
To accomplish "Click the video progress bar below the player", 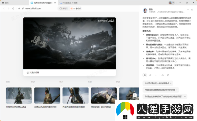I will 70,69.
